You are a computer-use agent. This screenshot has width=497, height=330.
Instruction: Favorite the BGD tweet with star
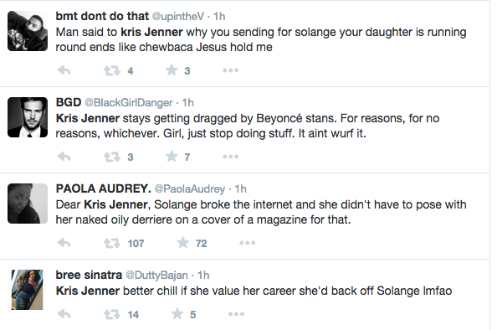(x=172, y=157)
